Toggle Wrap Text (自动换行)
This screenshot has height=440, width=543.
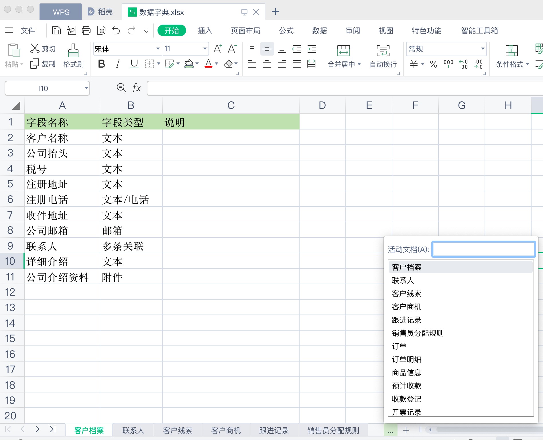tap(383, 51)
